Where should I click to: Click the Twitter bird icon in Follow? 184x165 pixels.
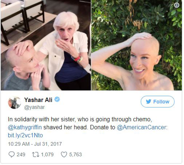point(149,102)
